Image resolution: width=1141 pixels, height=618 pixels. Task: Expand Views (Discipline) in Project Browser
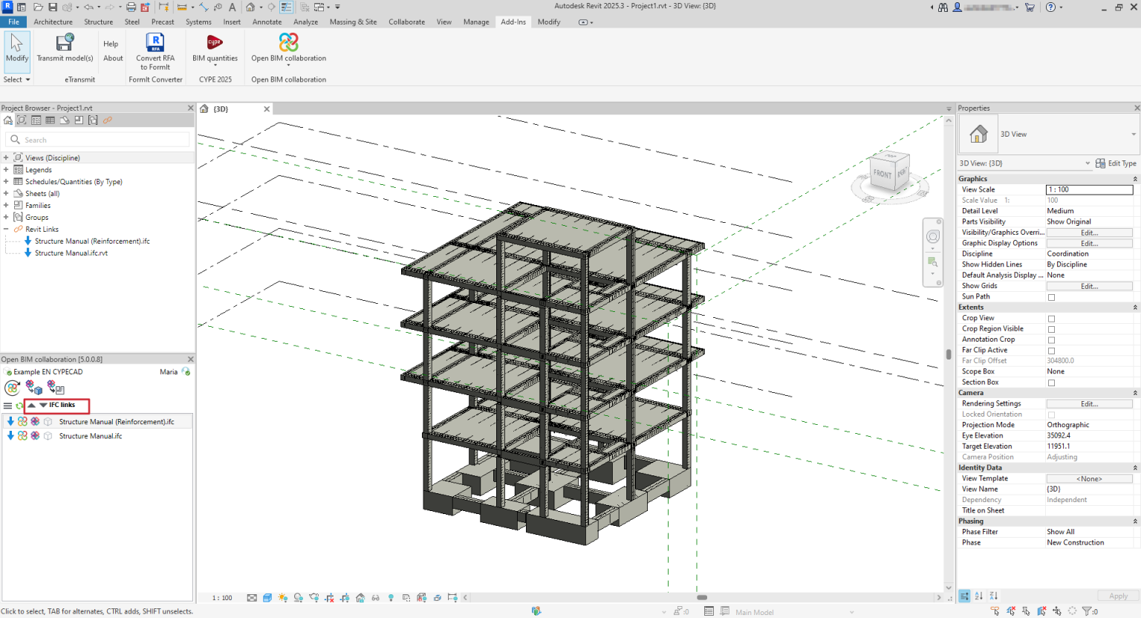[6, 157]
